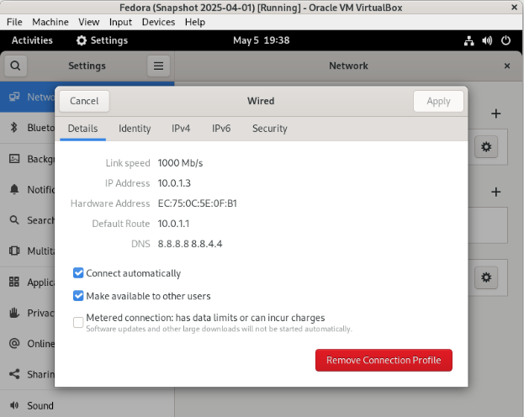Select the Search magnifier sidebar icon
The image size is (524, 417).
(x=14, y=220)
